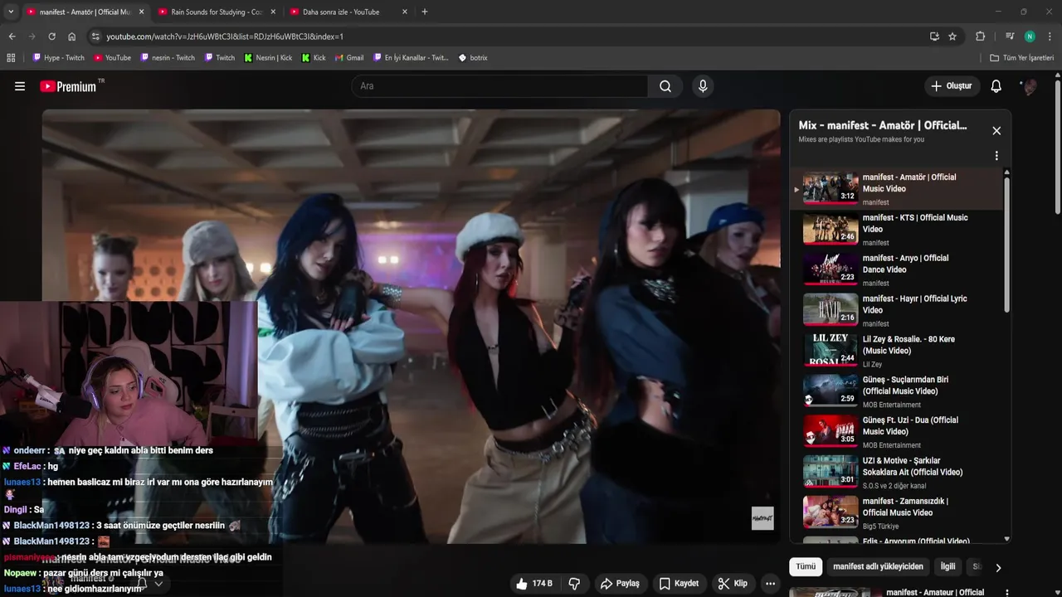
Task: Open Mix - manifest playlist title
Action: pyautogui.click(x=883, y=125)
